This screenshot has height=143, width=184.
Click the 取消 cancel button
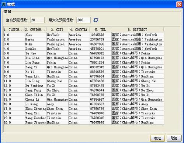(174, 138)
